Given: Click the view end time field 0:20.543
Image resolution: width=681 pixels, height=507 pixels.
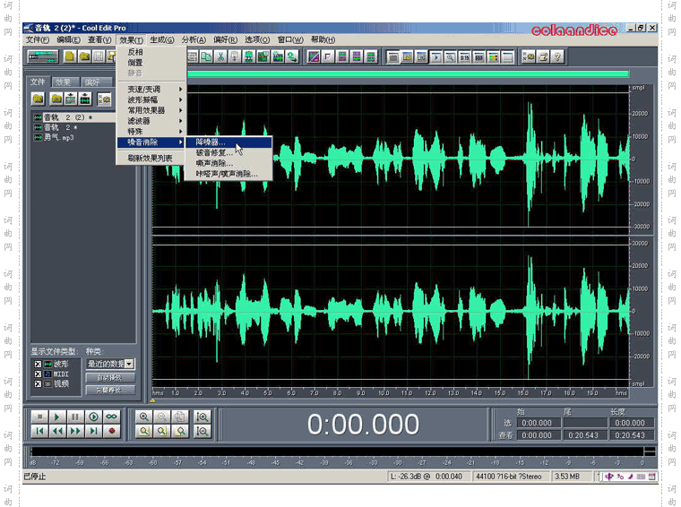Looking at the screenshot, I should point(583,435).
